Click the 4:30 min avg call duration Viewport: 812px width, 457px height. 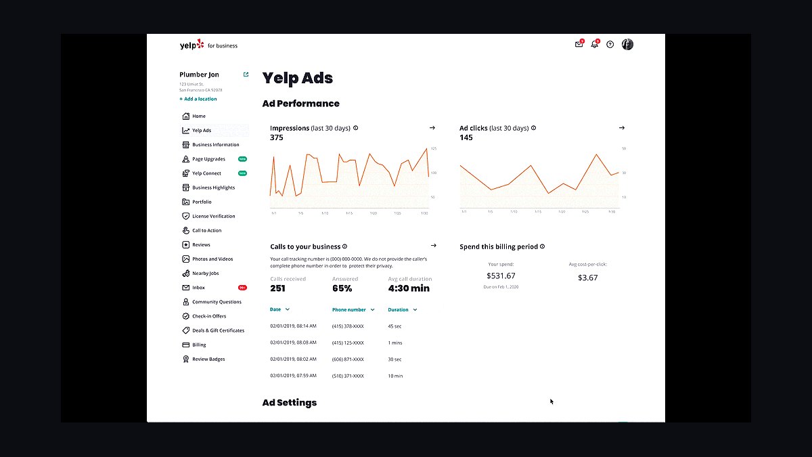pyautogui.click(x=409, y=288)
